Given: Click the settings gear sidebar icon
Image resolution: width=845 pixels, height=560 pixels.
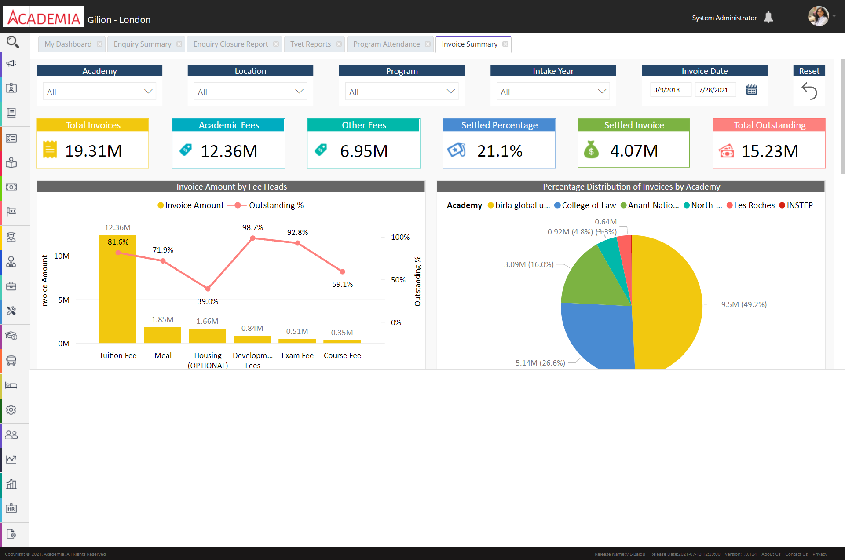Looking at the screenshot, I should [11, 410].
